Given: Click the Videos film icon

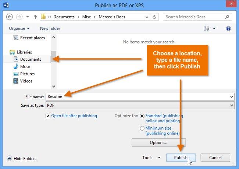Looking at the screenshot, I should coord(16,81).
